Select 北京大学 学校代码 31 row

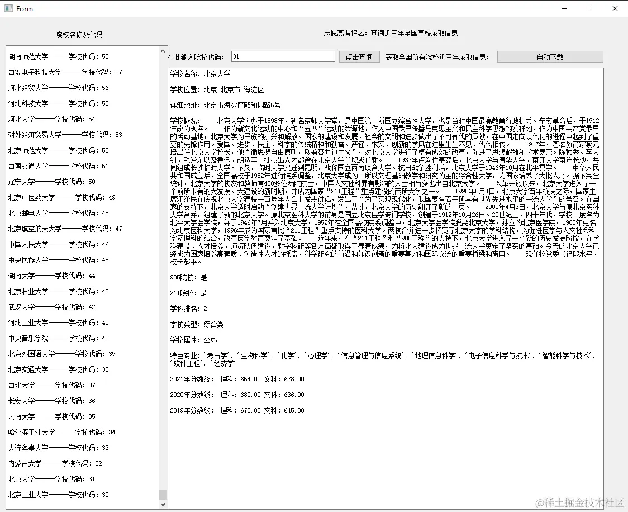coord(51,478)
